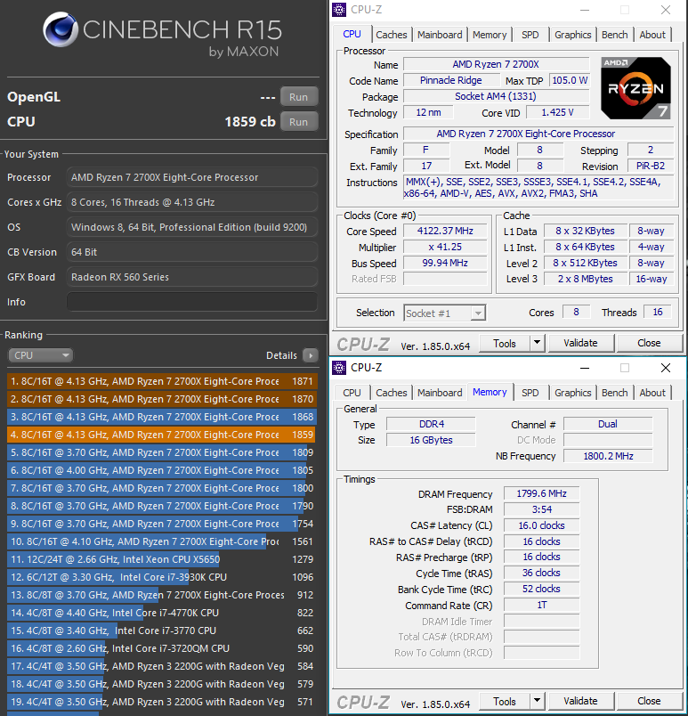Screen dimensions: 688x716
Task: Open Caches tab in bottom CPU-Z window
Action: click(391, 393)
